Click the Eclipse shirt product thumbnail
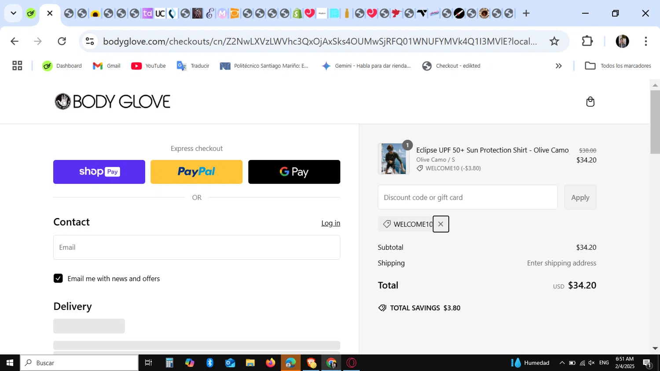 coord(393,159)
